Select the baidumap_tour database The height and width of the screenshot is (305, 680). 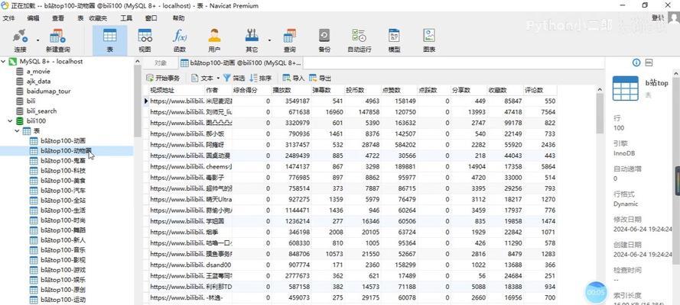49,91
